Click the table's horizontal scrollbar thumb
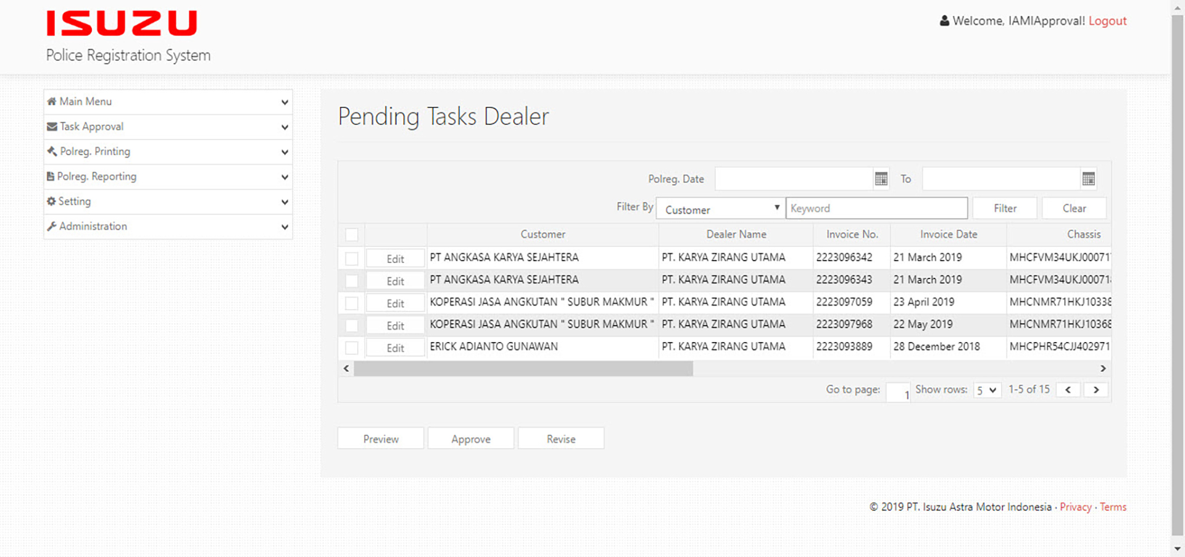 point(523,369)
